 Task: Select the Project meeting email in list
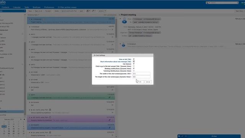pyautogui.click(x=71, y=20)
